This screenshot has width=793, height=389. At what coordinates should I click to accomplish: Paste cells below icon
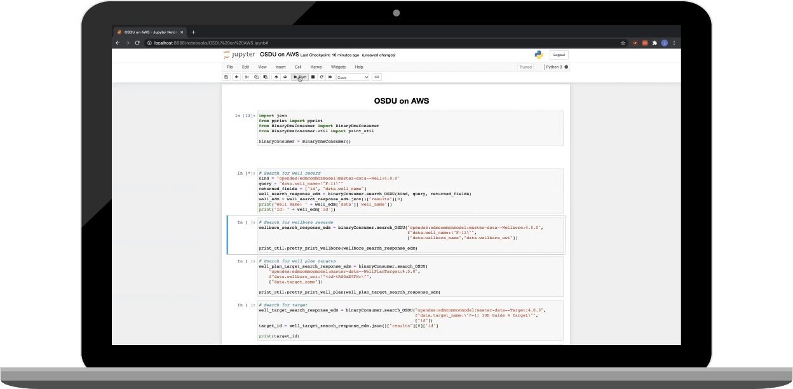pyautogui.click(x=265, y=77)
